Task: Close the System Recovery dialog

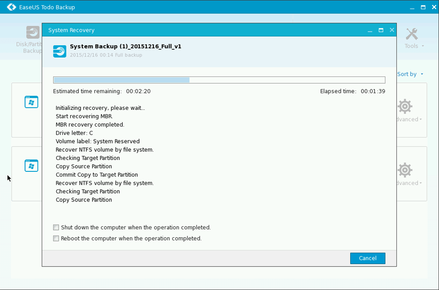Action: tap(392, 30)
